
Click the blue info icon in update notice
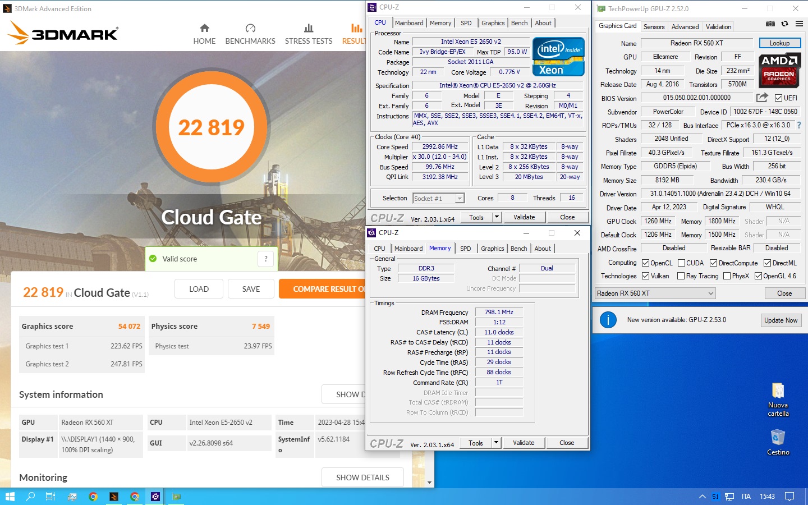[x=608, y=320]
